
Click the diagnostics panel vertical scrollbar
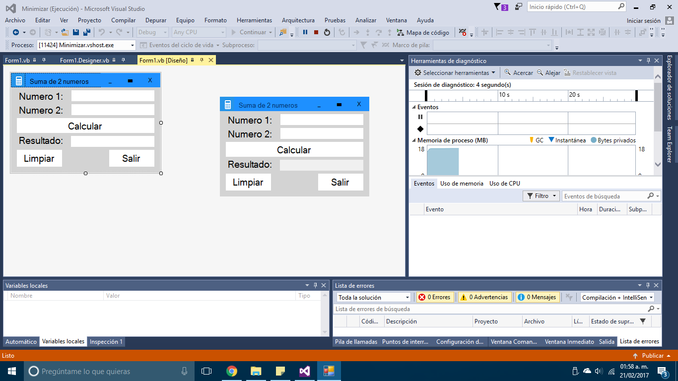coord(658,122)
